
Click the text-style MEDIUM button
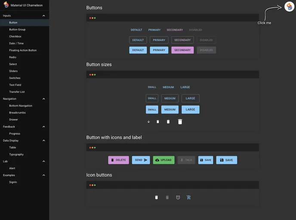tap(168, 87)
